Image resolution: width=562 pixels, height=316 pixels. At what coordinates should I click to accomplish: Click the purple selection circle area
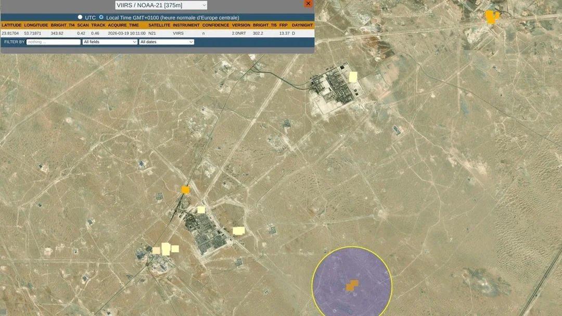[333, 270]
